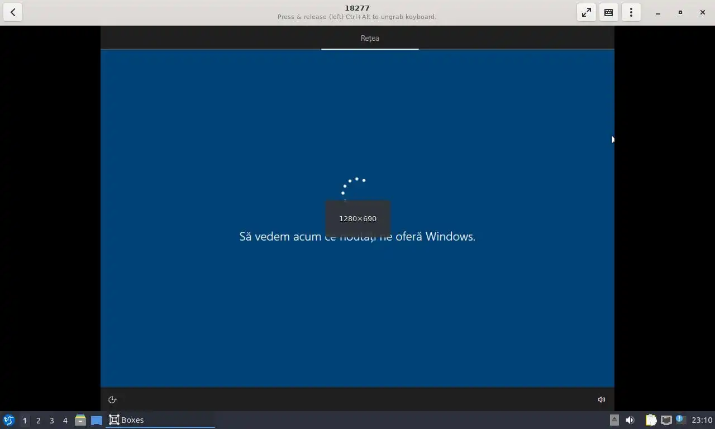Click the 23:10 panel clock

coord(702,420)
